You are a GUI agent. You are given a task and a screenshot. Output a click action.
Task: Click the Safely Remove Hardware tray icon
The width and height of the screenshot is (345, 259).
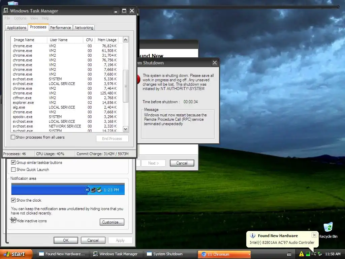(320, 254)
